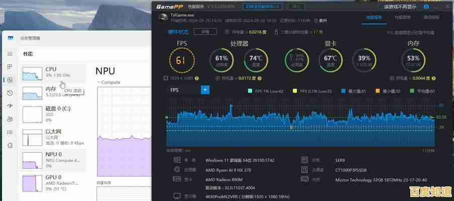This screenshot has width=454, height=201.
Task: Open the Task Manager hamburger navigation menu
Action: 10,53
